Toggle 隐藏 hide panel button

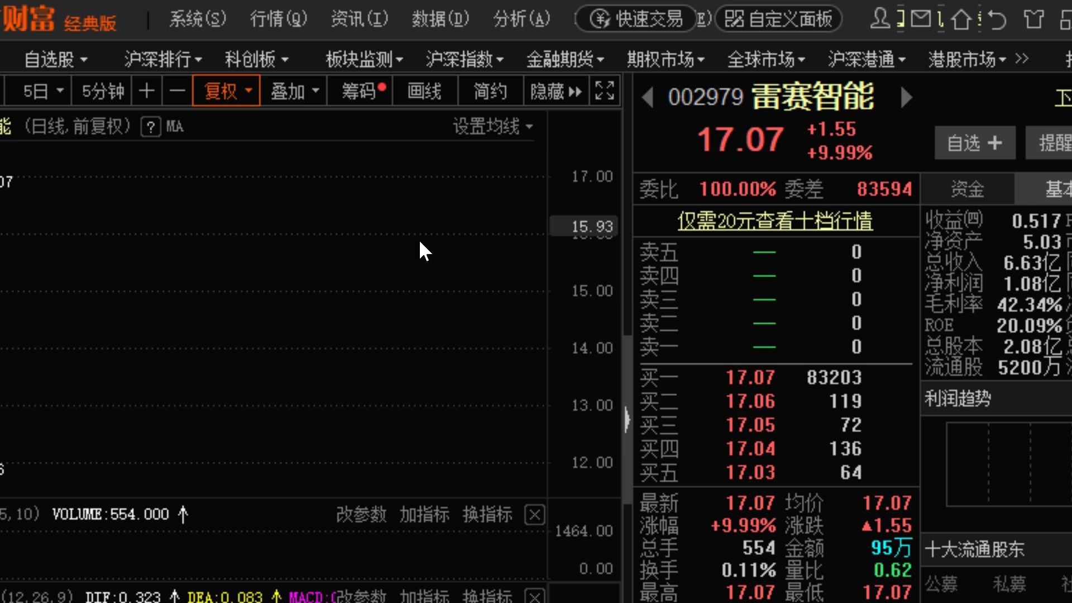click(x=556, y=90)
